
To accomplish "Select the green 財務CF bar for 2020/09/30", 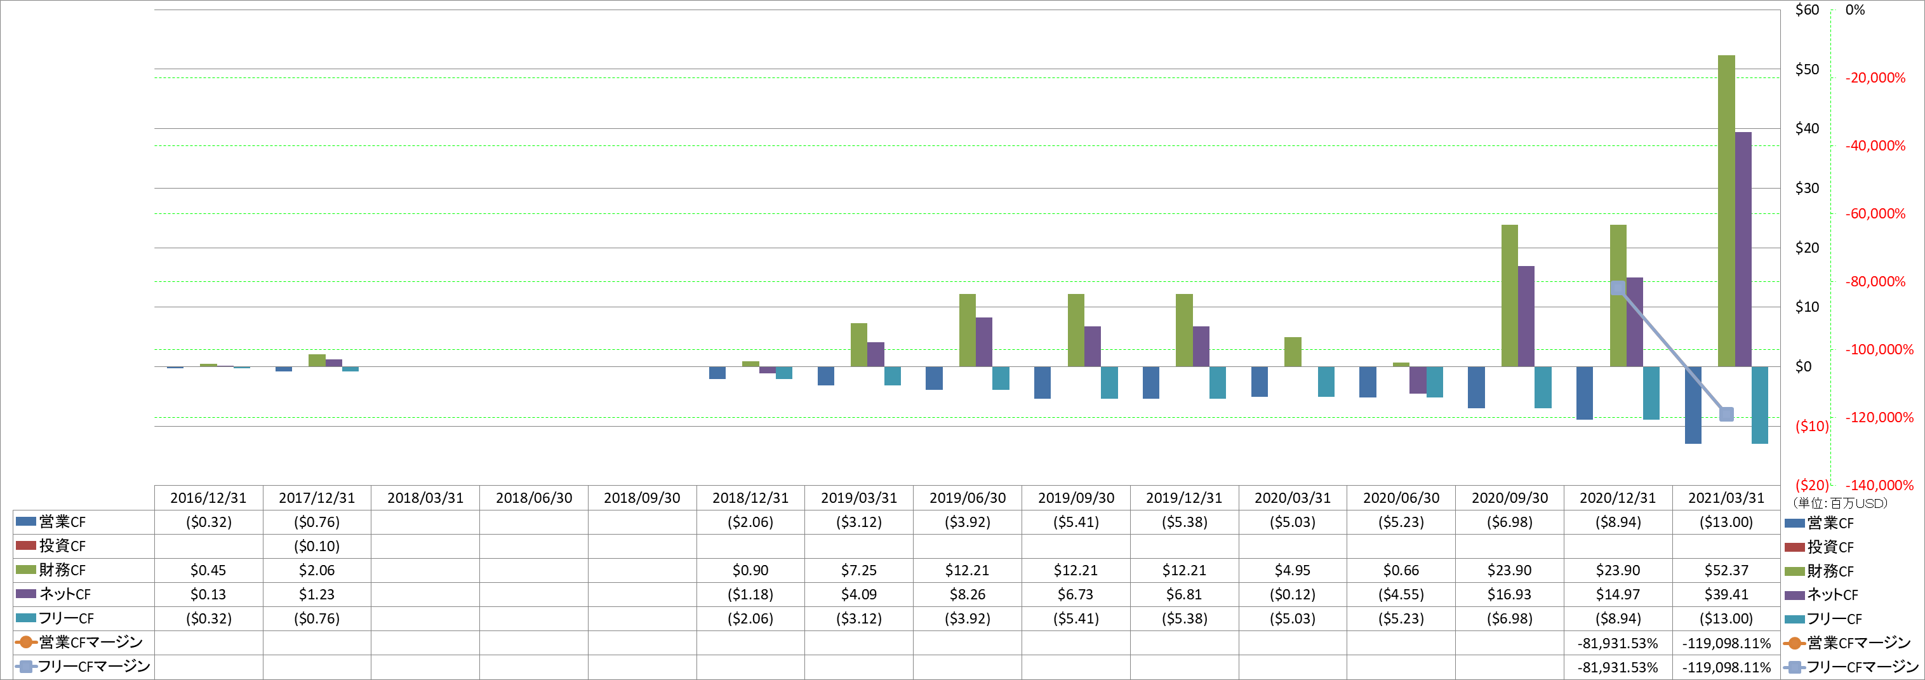I will click(x=1510, y=296).
